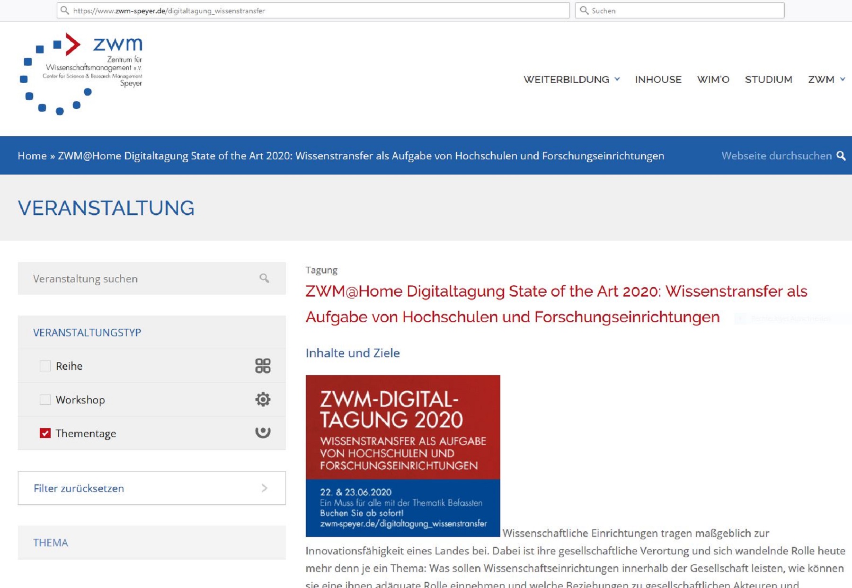The width and height of the screenshot is (852, 588).
Task: Click the Webseite durchsuchen magnifier icon
Action: pos(841,156)
